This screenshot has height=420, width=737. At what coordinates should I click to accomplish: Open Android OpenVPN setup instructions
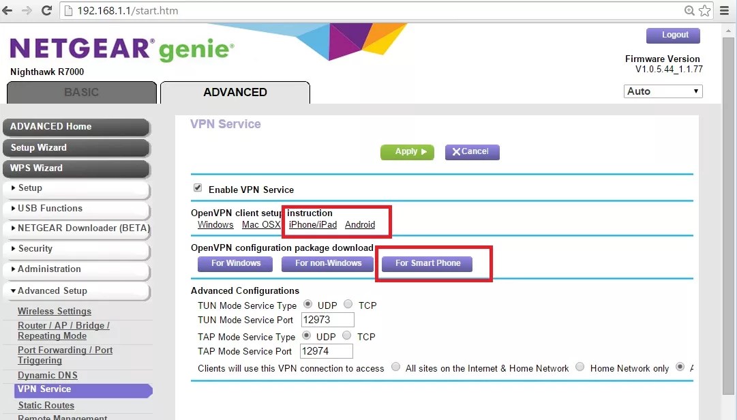[x=360, y=224]
